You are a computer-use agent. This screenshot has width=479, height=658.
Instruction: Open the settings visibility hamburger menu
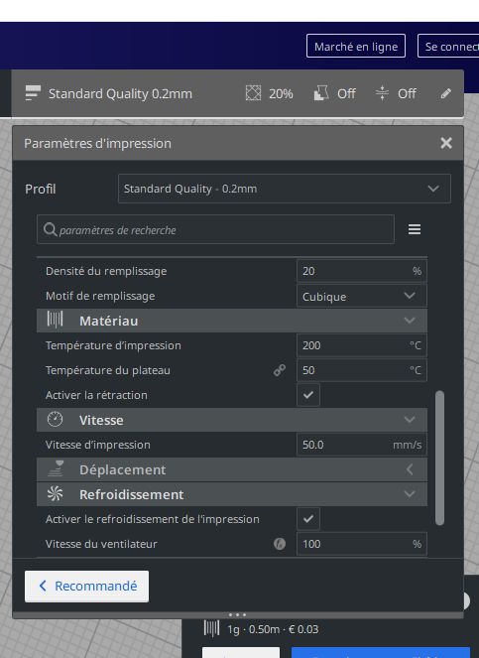pyautogui.click(x=415, y=229)
